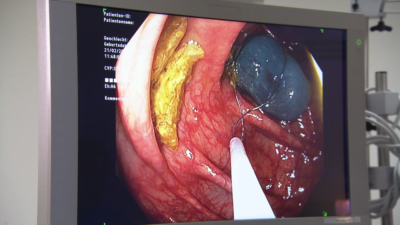Click the "Eh:A6" enhancement setting text
Image resolution: width=400 pixels, height=225 pixels.
pos(110,86)
